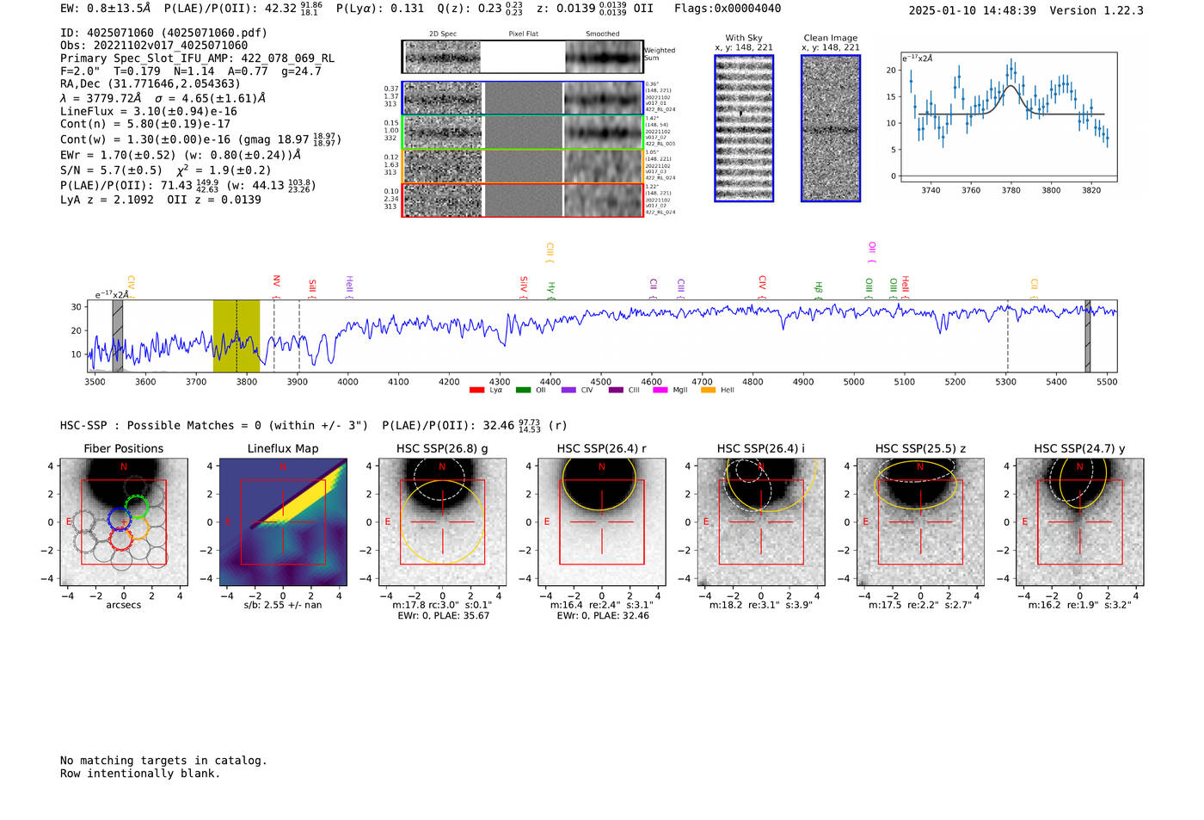Screen dimensions: 1204x820
Task: Click the Clean Image panel
Action: [831, 128]
